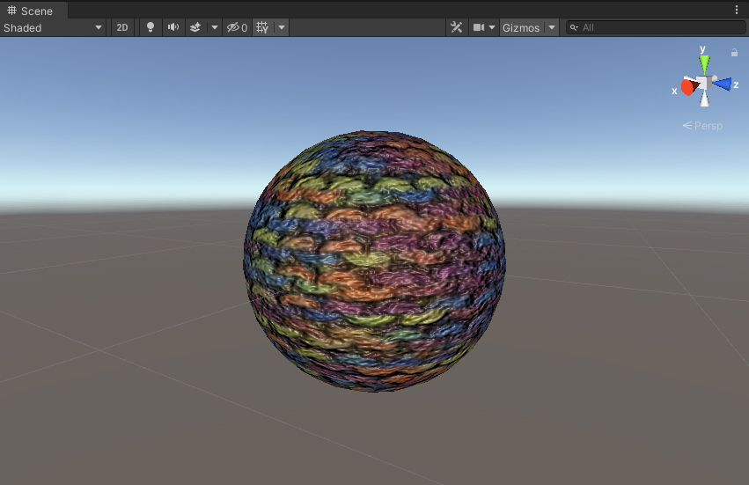Toggle the Persp projection label
Screen dimensions: 749x485
[x=702, y=126]
